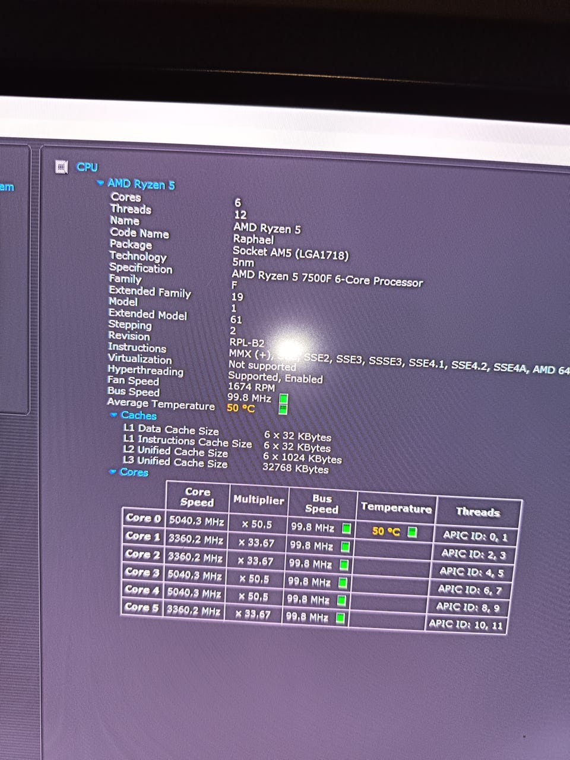This screenshot has width=570, height=760.
Task: Click the Temperature column header
Action: coord(396,508)
